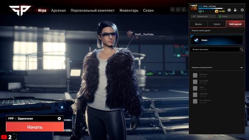Click the G-coin balance icon

pos(200,11)
